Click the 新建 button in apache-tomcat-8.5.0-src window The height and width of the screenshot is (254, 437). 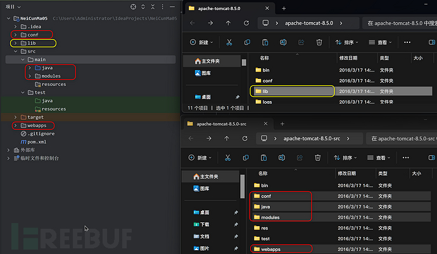click(x=198, y=157)
